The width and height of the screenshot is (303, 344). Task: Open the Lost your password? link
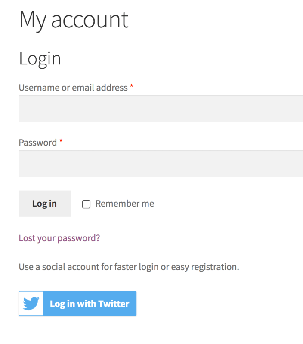pyautogui.click(x=59, y=238)
